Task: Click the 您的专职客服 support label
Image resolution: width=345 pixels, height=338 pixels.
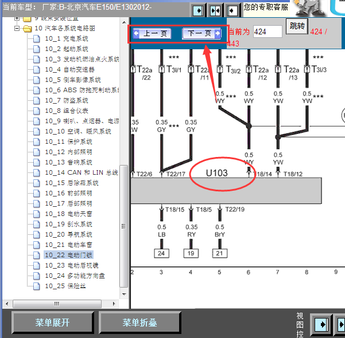Action: click(x=266, y=7)
